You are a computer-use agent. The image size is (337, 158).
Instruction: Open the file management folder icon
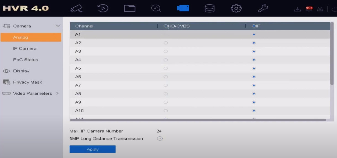click(129, 9)
